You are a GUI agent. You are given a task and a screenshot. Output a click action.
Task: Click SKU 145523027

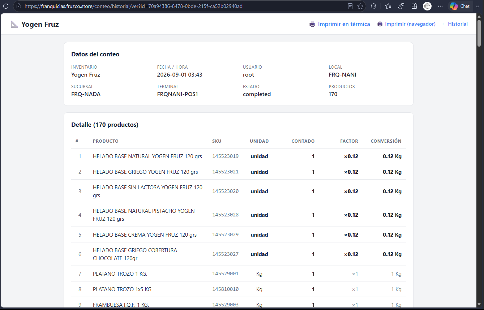coord(226,254)
